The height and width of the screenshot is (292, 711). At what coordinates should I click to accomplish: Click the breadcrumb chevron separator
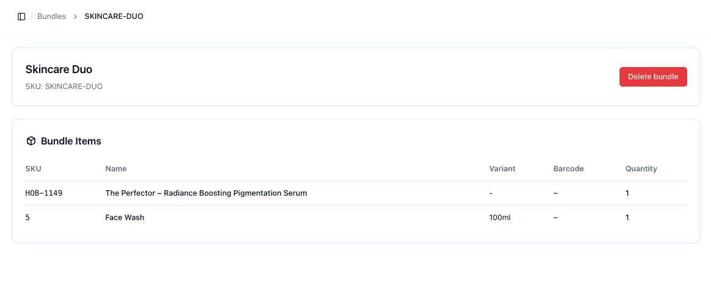[x=75, y=16]
